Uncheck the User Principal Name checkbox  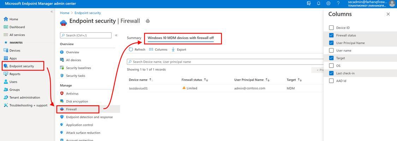tap(331, 43)
